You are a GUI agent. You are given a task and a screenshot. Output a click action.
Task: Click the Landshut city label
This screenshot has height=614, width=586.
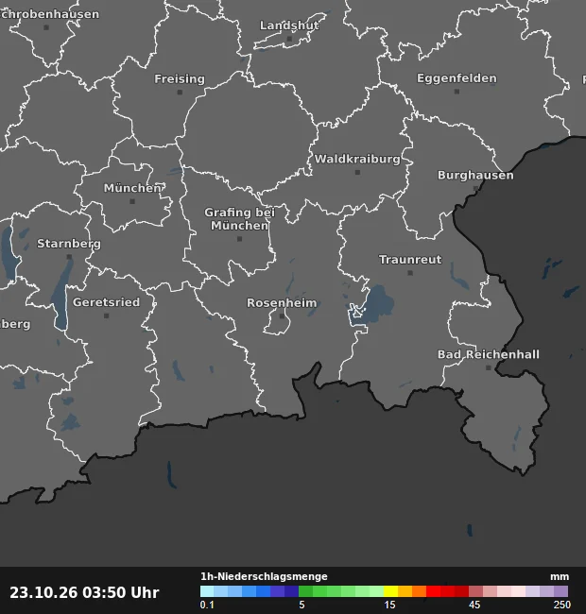click(x=289, y=26)
